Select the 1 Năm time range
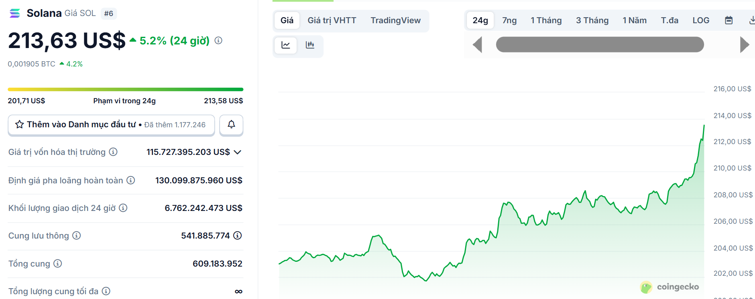The height and width of the screenshot is (299, 755). tap(635, 20)
